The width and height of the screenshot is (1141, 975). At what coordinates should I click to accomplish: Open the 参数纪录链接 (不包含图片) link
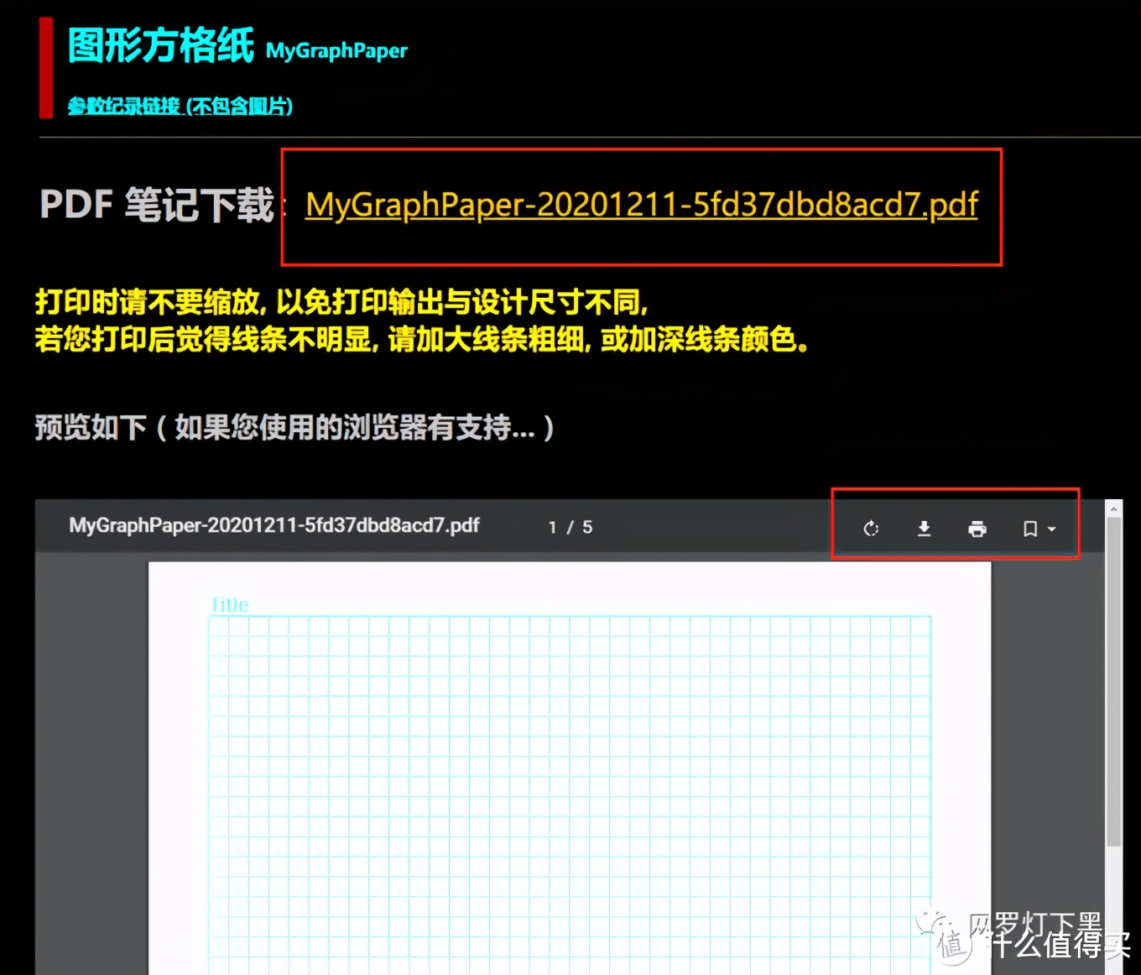coord(180,106)
